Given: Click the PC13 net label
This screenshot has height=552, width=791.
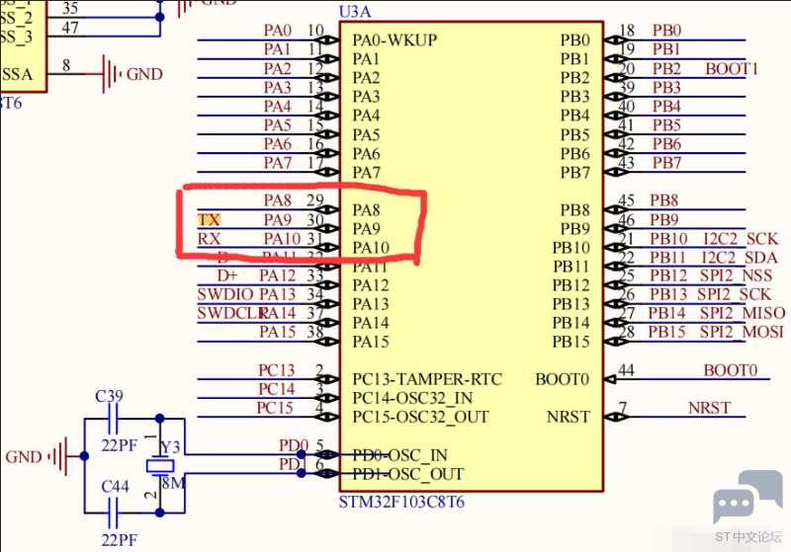Looking at the screenshot, I should [x=277, y=370].
